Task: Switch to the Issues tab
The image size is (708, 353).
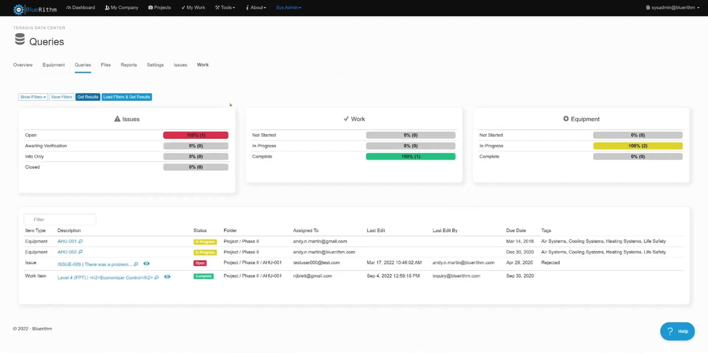Action: 180,65
